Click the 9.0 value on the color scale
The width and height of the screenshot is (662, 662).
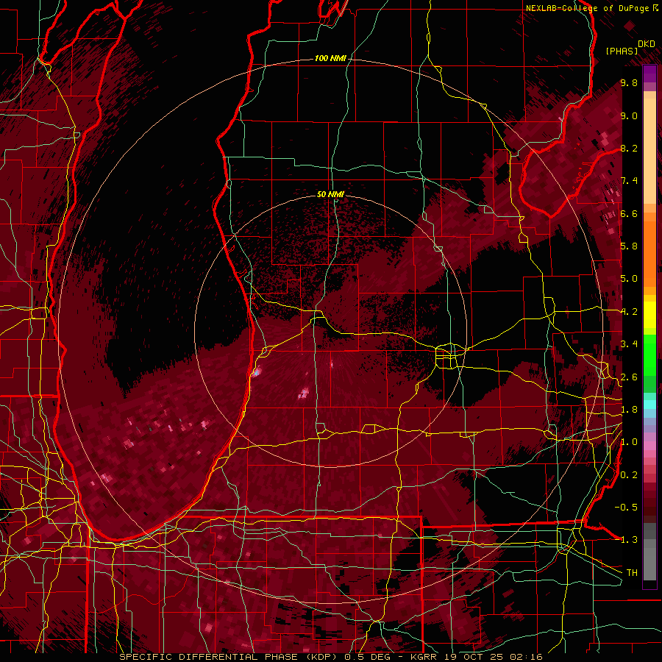point(629,115)
